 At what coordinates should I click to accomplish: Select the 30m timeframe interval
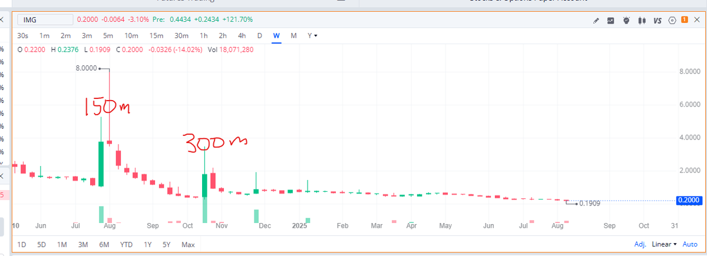point(181,36)
